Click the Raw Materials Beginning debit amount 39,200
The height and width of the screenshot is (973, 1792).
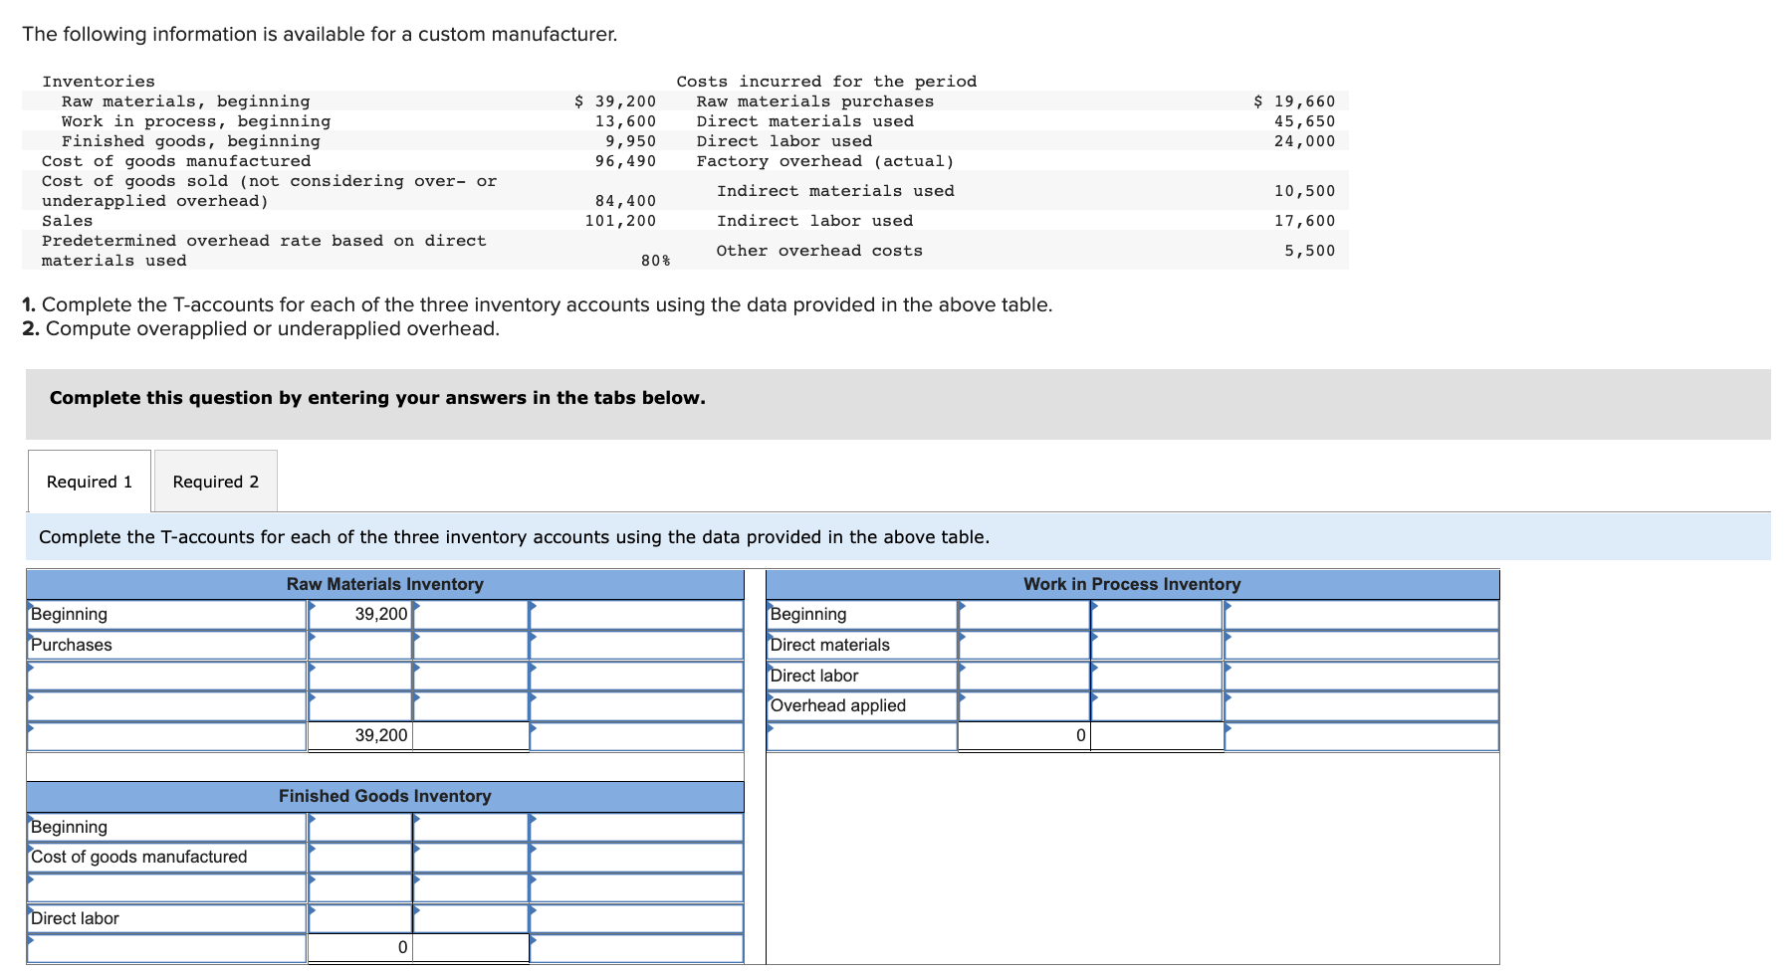360,615
